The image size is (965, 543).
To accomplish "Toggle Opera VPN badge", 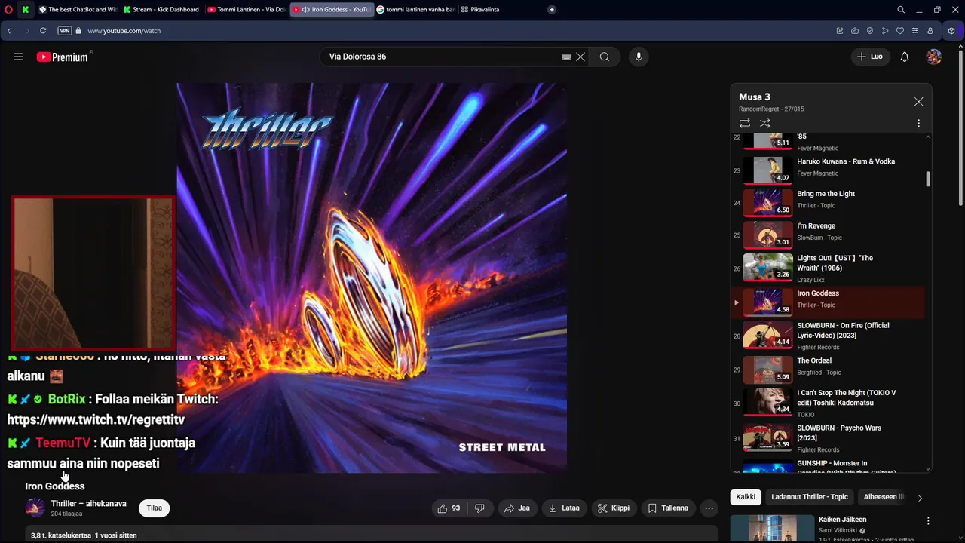I will pyautogui.click(x=65, y=31).
